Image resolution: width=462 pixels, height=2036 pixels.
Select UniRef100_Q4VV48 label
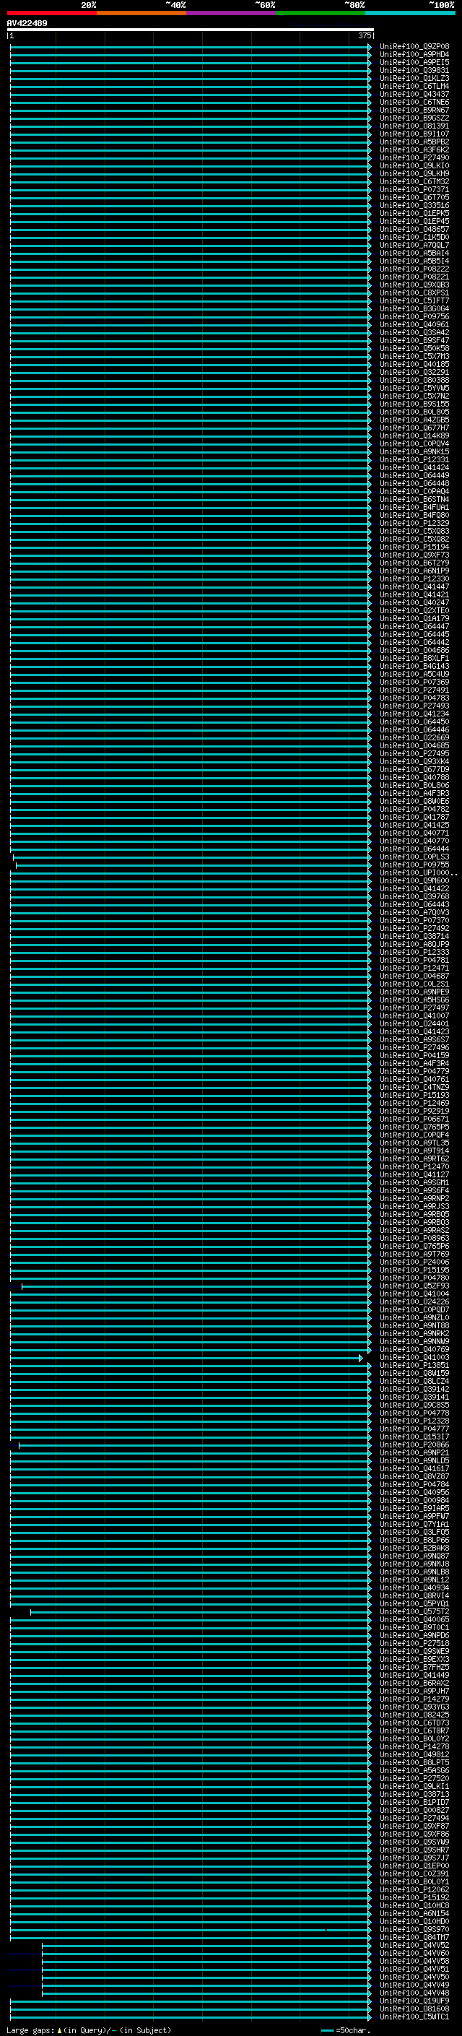pyautogui.click(x=414, y=1992)
